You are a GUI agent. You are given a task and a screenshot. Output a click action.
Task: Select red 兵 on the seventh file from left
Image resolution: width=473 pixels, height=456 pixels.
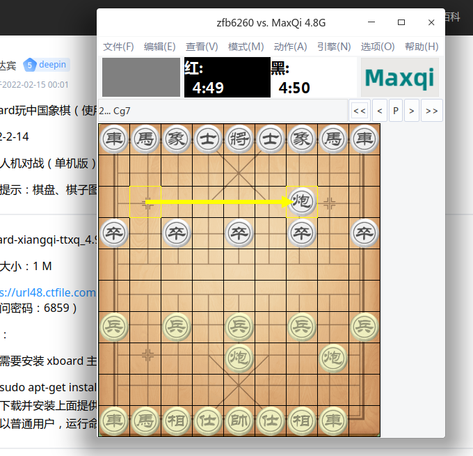(302, 327)
